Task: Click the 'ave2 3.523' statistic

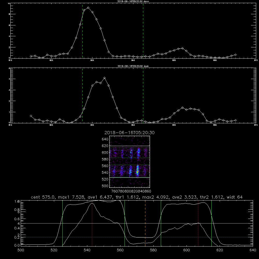Action: tap(184, 197)
